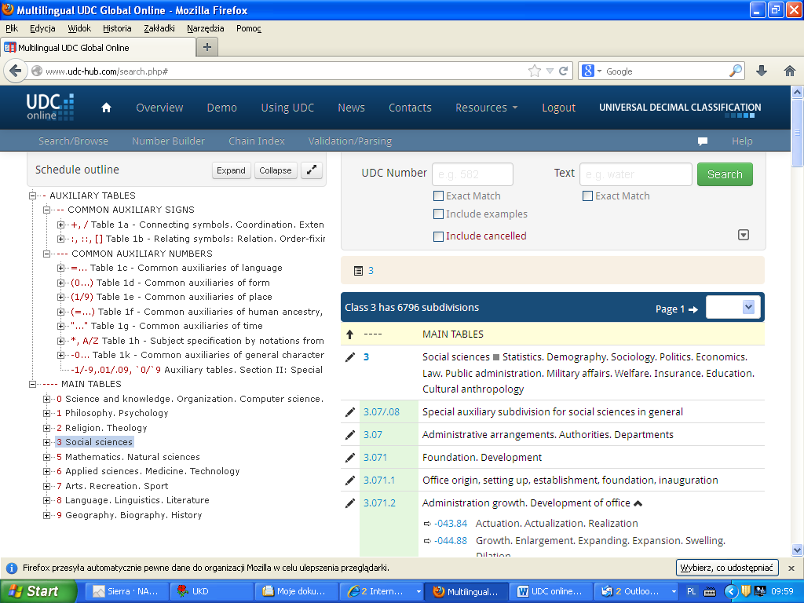The height and width of the screenshot is (603, 804).
Task: Click the Firefox back arrow button
Action: (16, 71)
